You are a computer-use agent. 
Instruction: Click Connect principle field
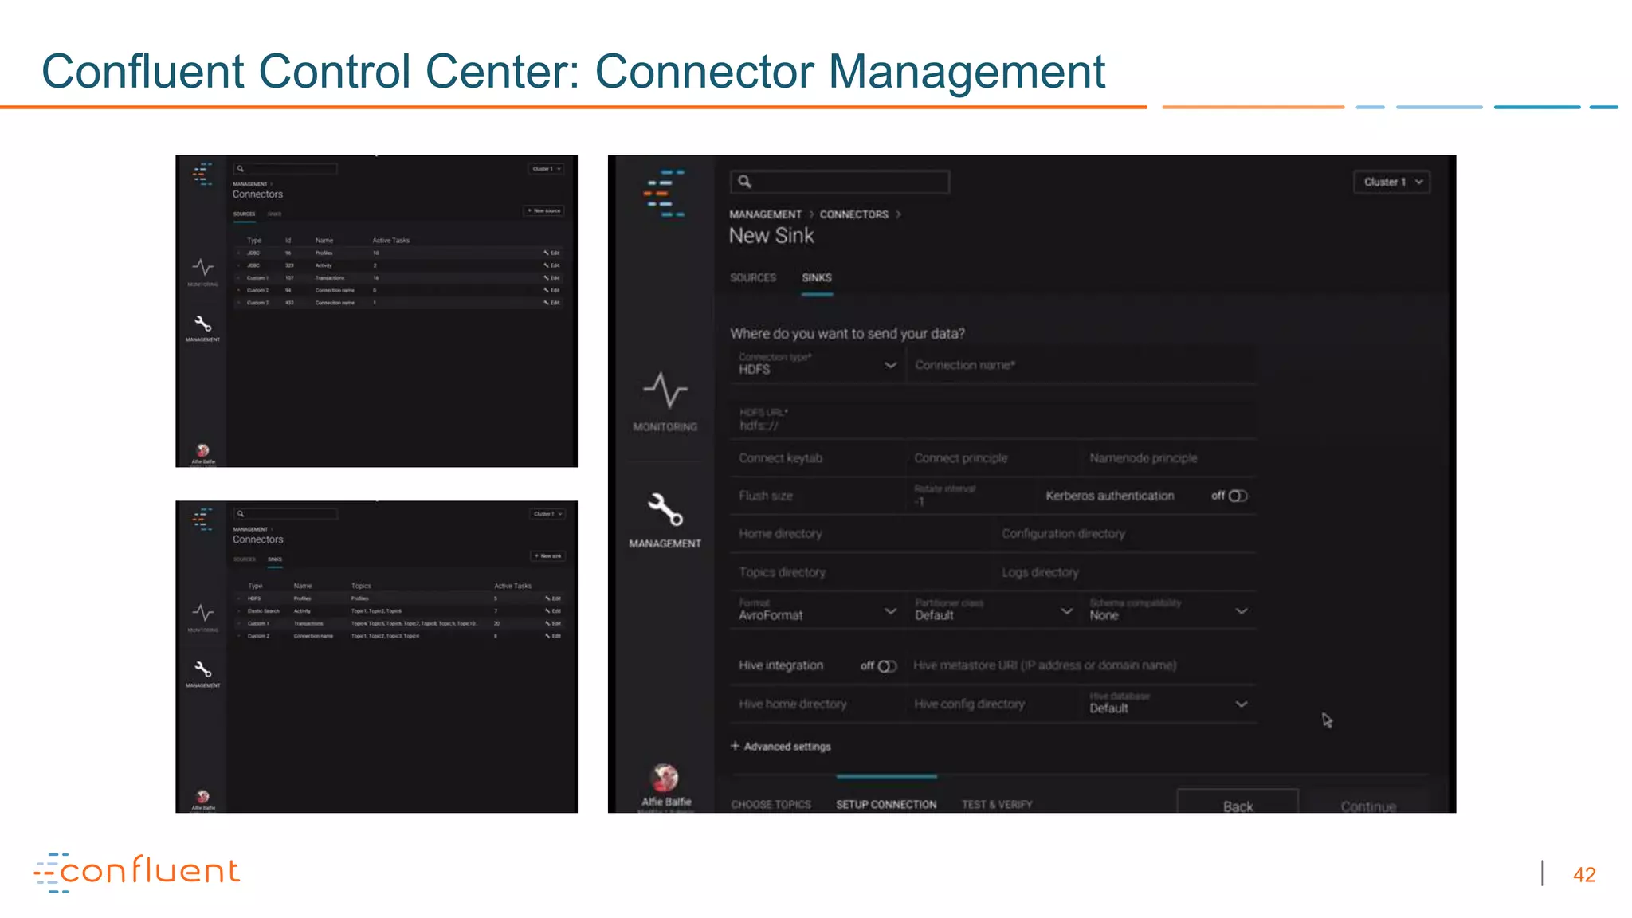(993, 458)
